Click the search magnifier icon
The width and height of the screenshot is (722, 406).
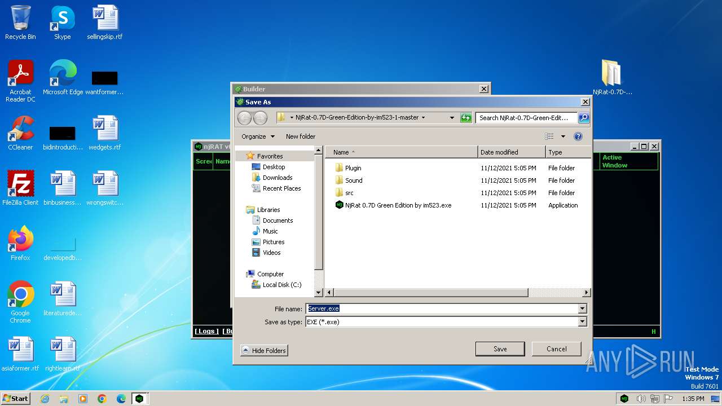584,118
